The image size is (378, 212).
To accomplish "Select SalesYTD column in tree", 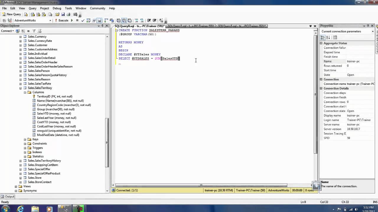I will (54, 114).
